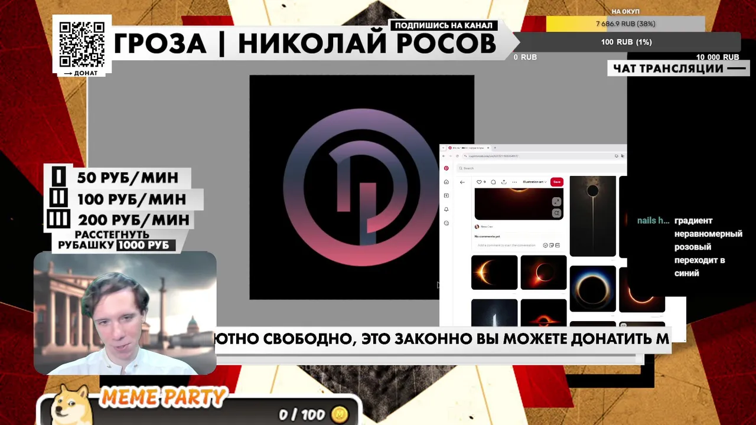Open a new browser tab with plus
This screenshot has height=425, width=756.
[x=495, y=148]
